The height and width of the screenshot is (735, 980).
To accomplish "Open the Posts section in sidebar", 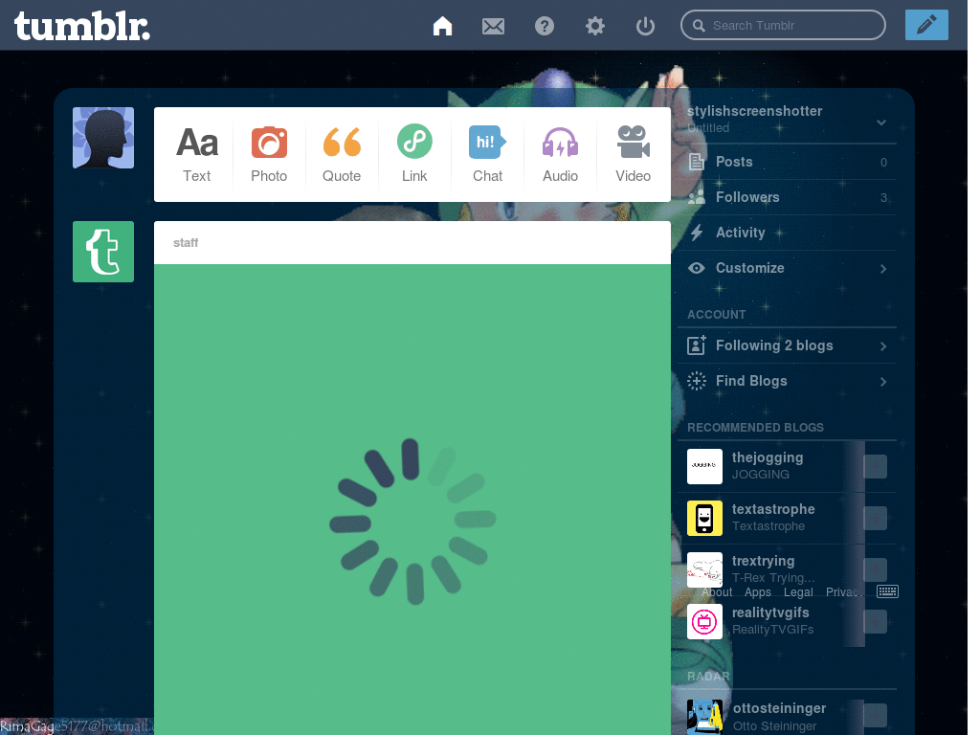I will click(787, 162).
